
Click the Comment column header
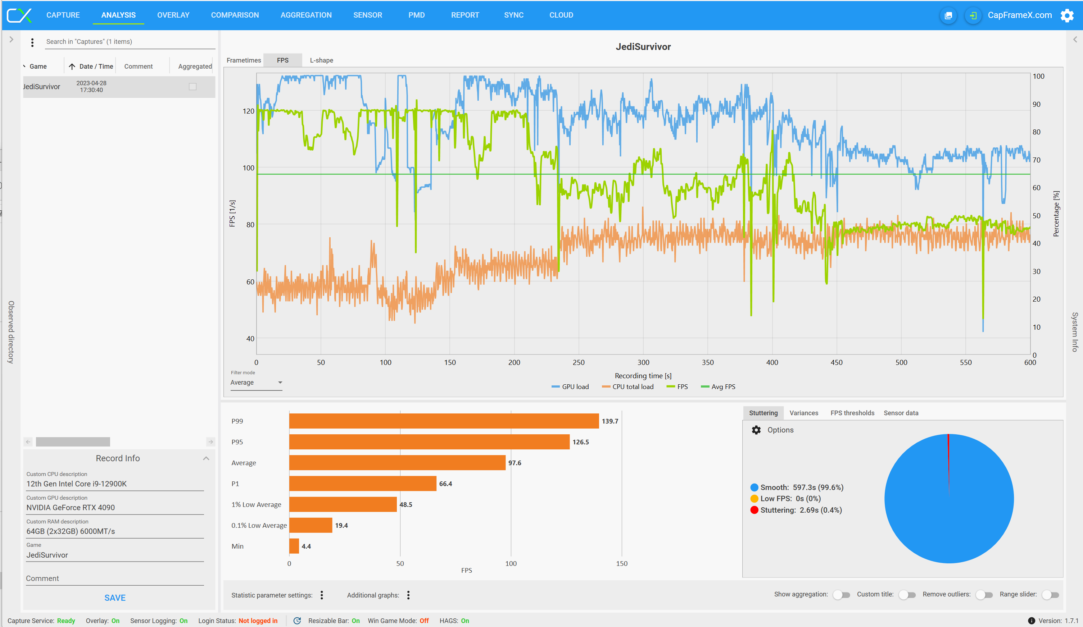(x=139, y=66)
